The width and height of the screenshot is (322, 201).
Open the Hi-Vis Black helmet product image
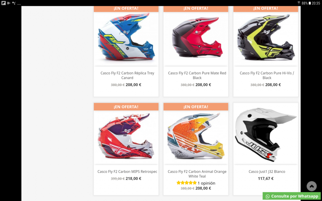266,39
